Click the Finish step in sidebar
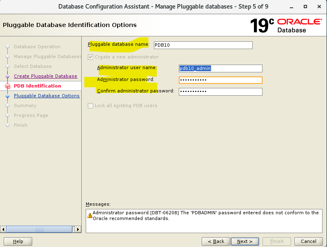Image resolution: width=327 pixels, height=247 pixels. click(x=21, y=125)
